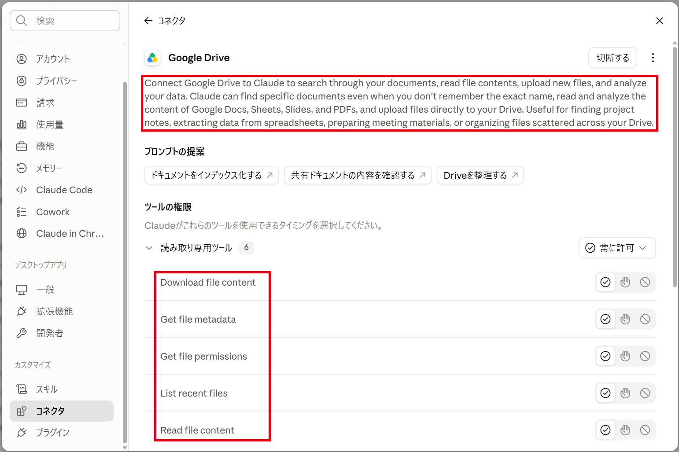The width and height of the screenshot is (679, 452).
Task: Click the 一般 monitor icon
Action: click(x=22, y=290)
